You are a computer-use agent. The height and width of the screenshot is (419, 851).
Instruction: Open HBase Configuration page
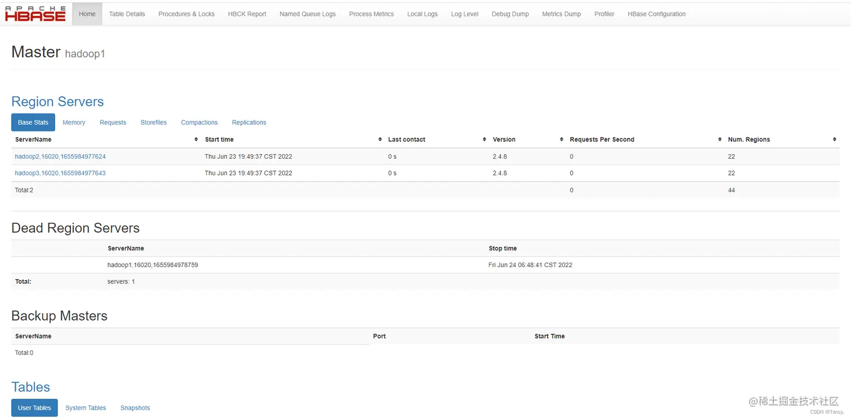(x=656, y=14)
